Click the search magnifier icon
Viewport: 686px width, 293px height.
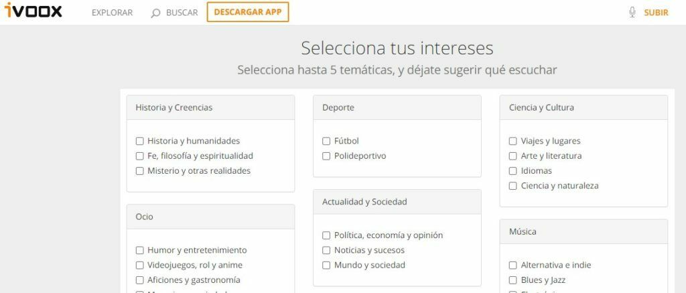[155, 13]
